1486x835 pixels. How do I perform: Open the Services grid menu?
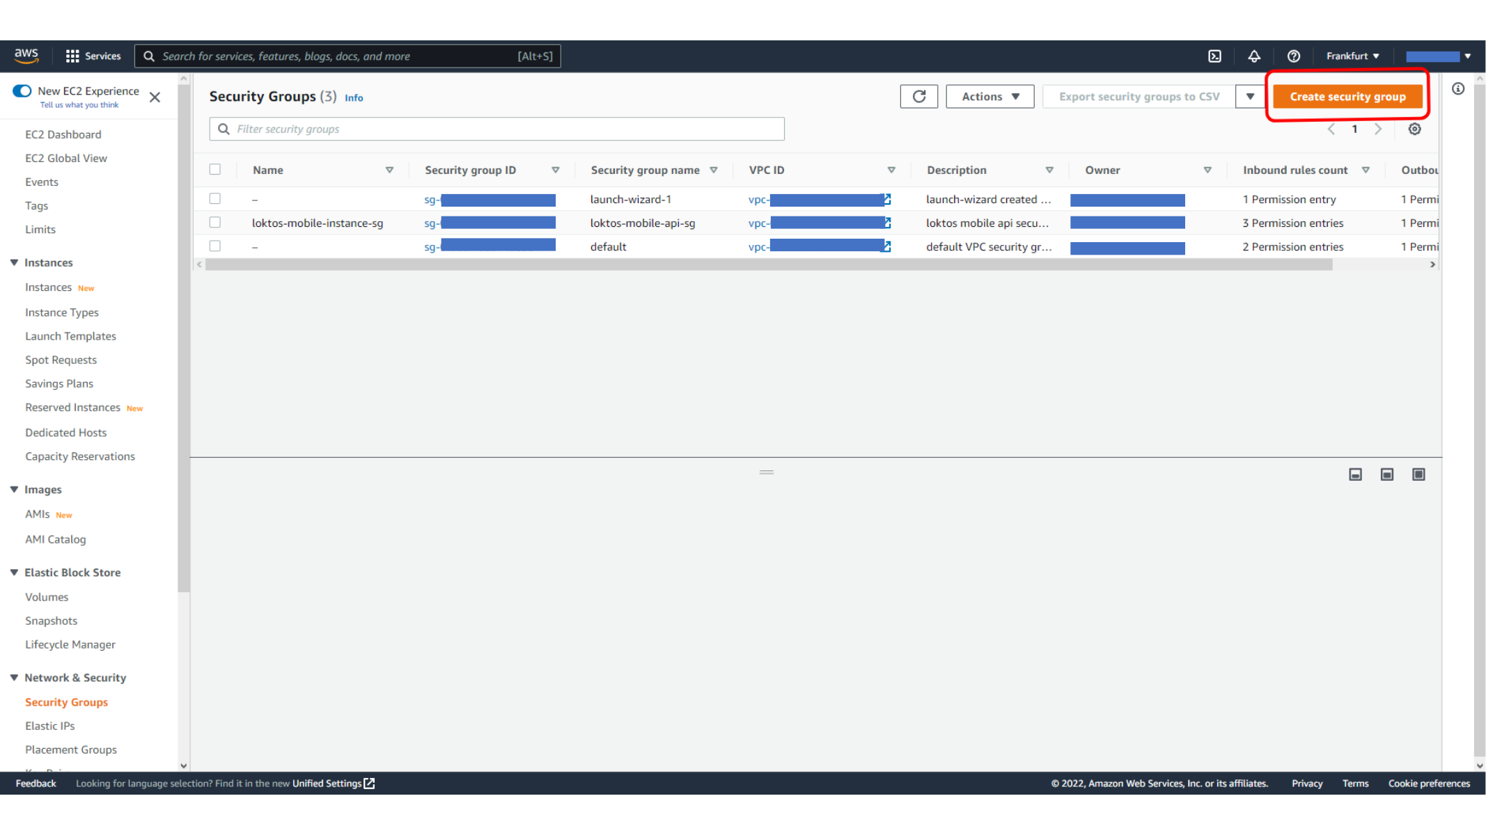pos(93,56)
